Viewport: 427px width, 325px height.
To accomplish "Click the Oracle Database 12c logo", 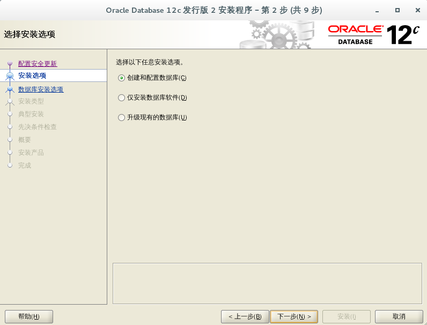I will point(373,35).
